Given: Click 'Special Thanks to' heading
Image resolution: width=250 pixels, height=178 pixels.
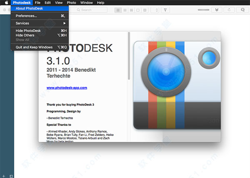Looking at the screenshot, I should (x=59, y=125).
